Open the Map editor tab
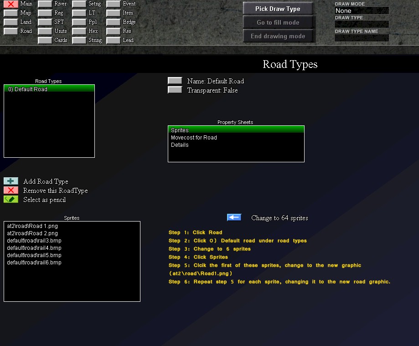This screenshot has height=346, width=419. pyautogui.click(x=11, y=13)
